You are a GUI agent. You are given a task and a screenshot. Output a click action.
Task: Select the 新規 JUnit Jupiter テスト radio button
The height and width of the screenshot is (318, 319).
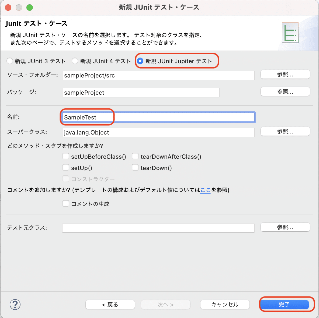pos(140,61)
